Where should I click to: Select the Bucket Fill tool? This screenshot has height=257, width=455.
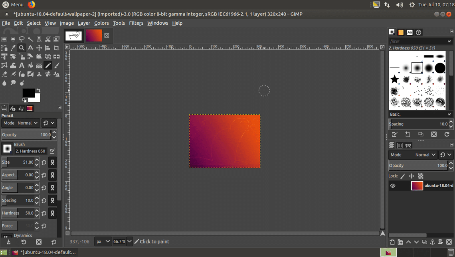(30, 65)
